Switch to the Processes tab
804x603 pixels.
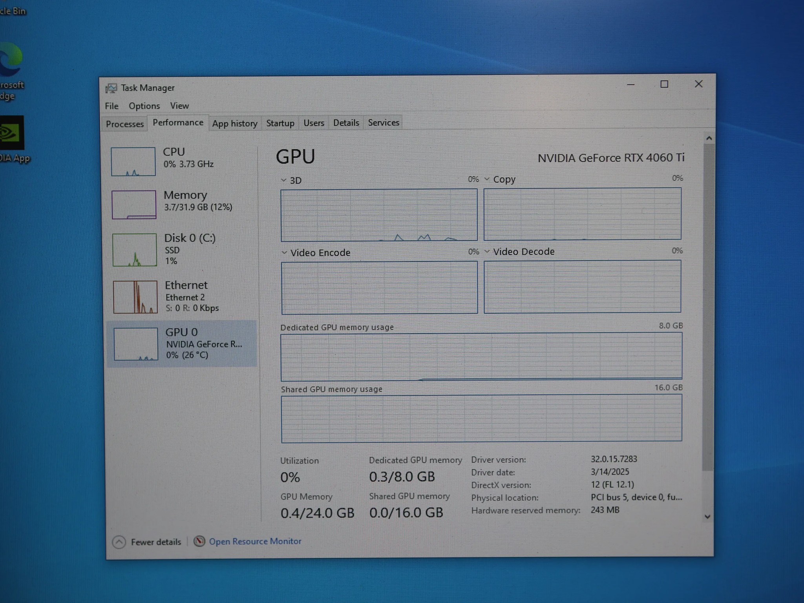pos(125,124)
